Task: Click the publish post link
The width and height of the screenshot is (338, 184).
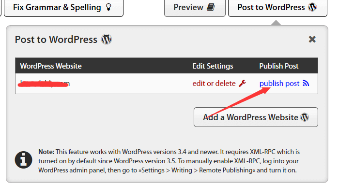Action: (279, 84)
